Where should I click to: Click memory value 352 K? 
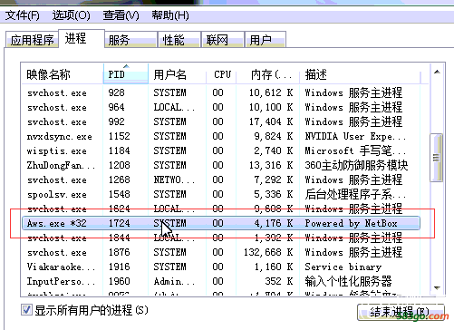279,281
